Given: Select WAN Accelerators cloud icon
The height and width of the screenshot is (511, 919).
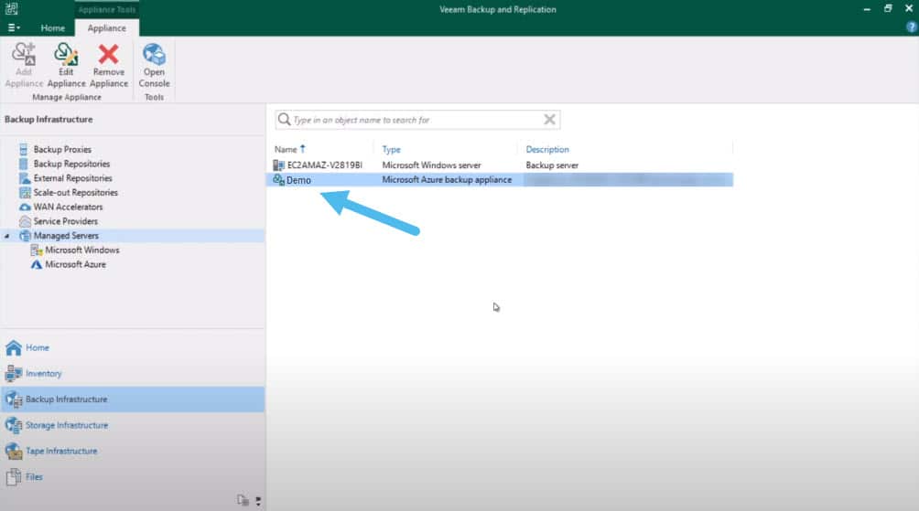Looking at the screenshot, I should point(25,207).
